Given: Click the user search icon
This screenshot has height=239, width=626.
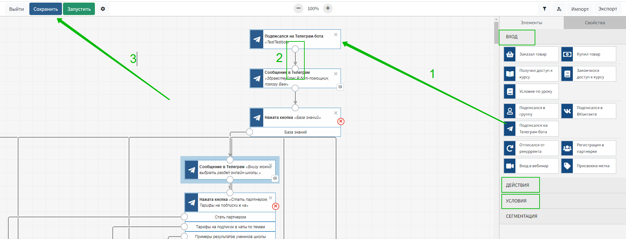Looking at the screenshot, I should click(559, 9).
